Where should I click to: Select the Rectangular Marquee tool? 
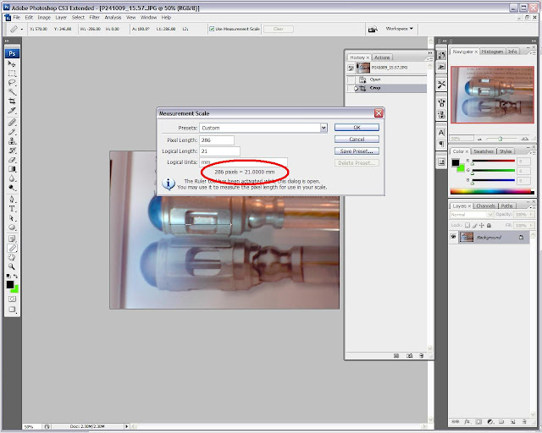(x=12, y=74)
